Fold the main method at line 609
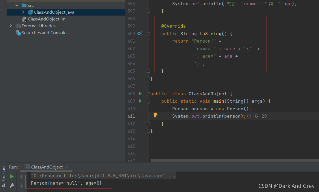Viewport: 319px width, 192px height. pyautogui.click(x=148, y=101)
